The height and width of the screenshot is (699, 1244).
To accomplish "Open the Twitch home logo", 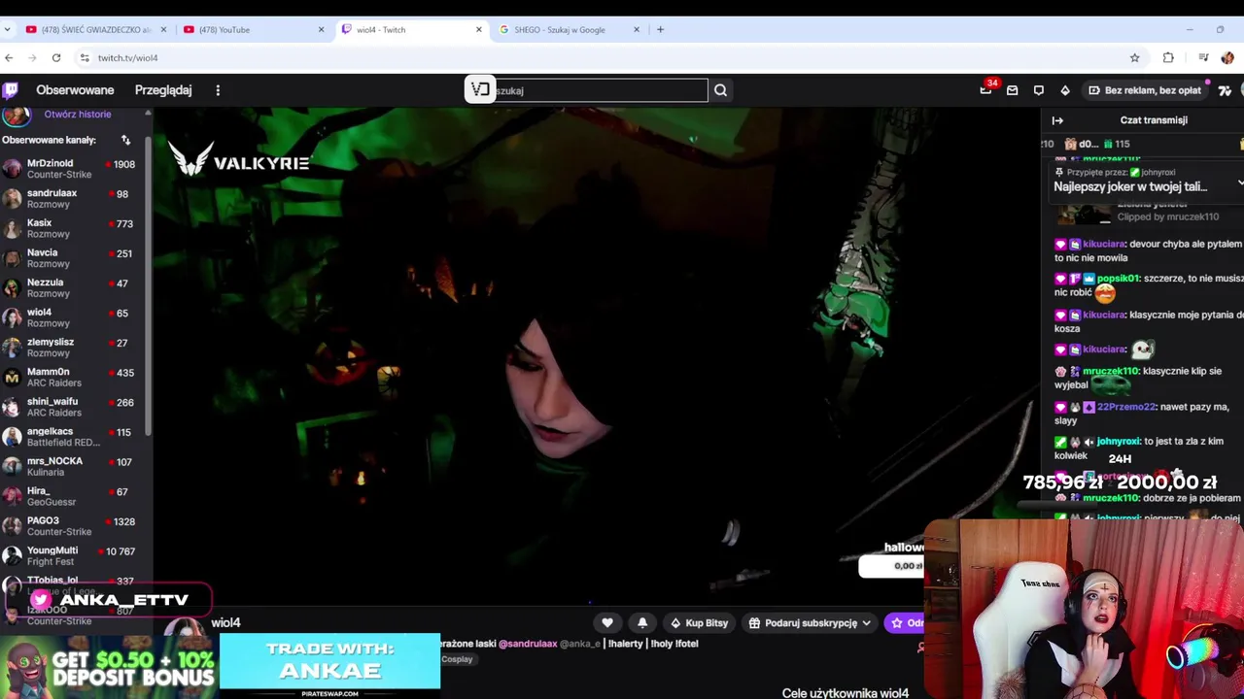I will [10, 90].
